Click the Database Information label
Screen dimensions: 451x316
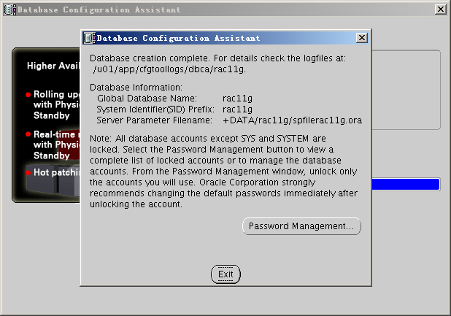tap(130, 87)
